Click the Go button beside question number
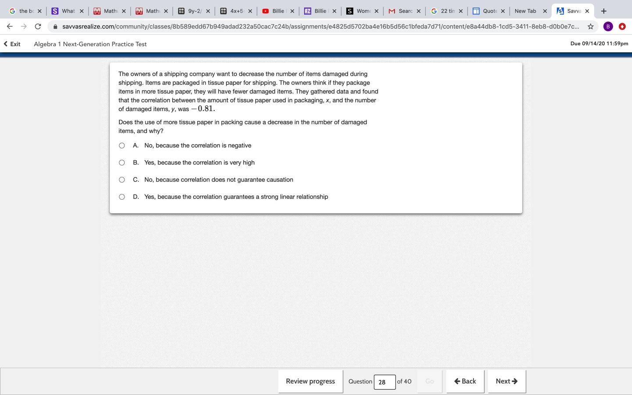Screen dimensions: 632x395 tap(429, 381)
